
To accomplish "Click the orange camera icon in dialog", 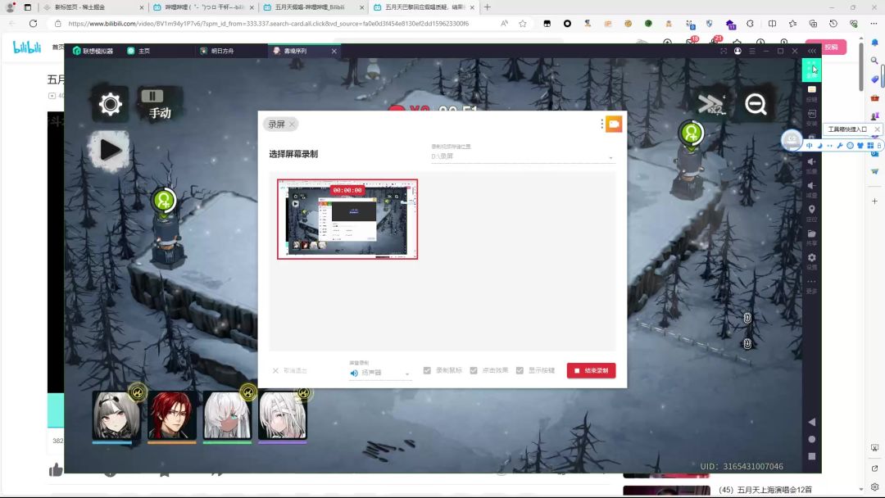I will (x=614, y=124).
